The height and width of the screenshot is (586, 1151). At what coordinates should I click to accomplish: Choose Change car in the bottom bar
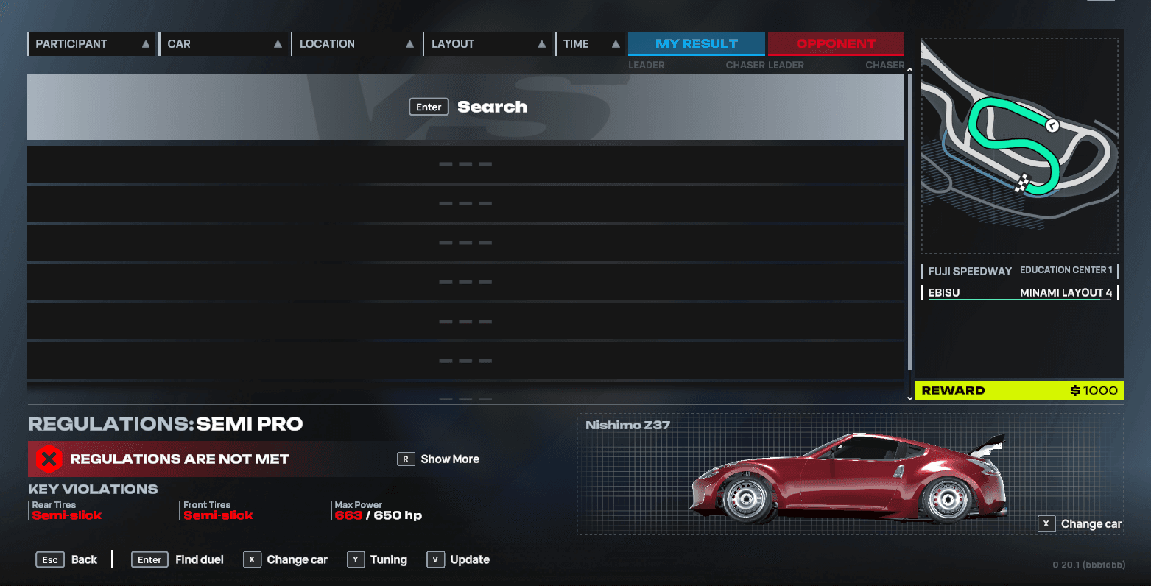click(297, 559)
